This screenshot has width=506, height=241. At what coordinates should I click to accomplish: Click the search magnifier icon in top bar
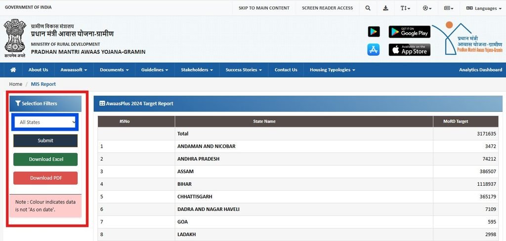(368, 8)
